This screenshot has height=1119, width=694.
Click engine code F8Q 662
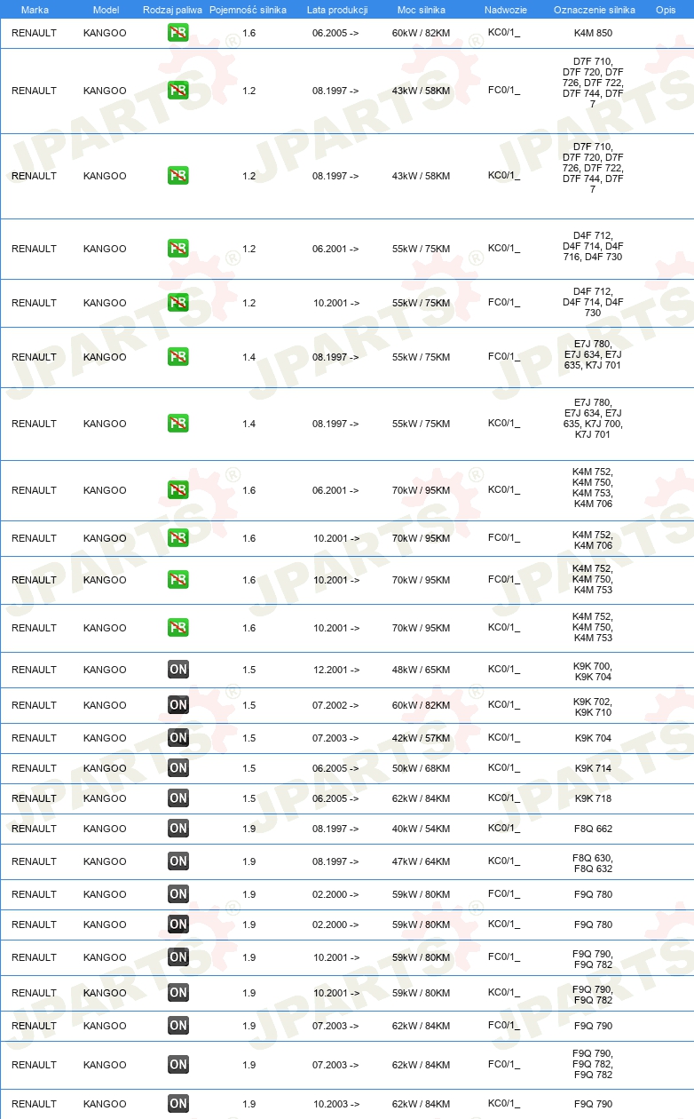[x=593, y=829]
